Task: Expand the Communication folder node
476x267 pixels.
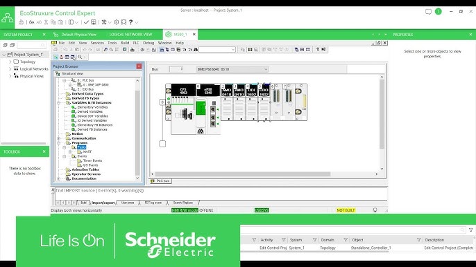Action: tap(58, 138)
